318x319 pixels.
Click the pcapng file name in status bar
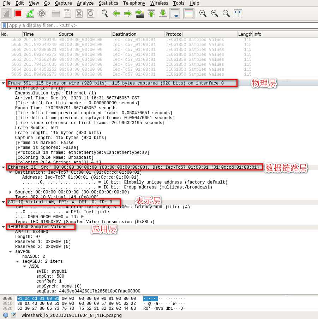(x=72, y=315)
